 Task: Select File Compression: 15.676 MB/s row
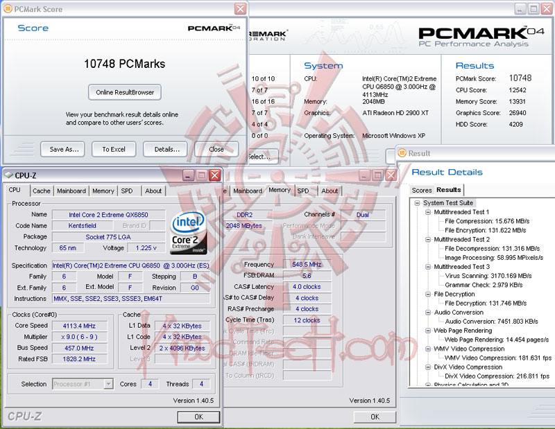[487, 221]
